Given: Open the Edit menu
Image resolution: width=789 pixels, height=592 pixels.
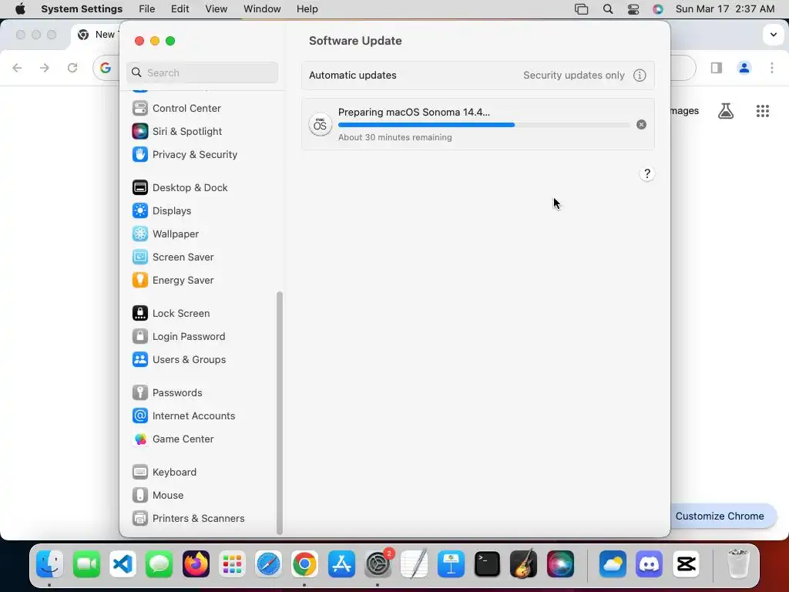Looking at the screenshot, I should (180, 9).
